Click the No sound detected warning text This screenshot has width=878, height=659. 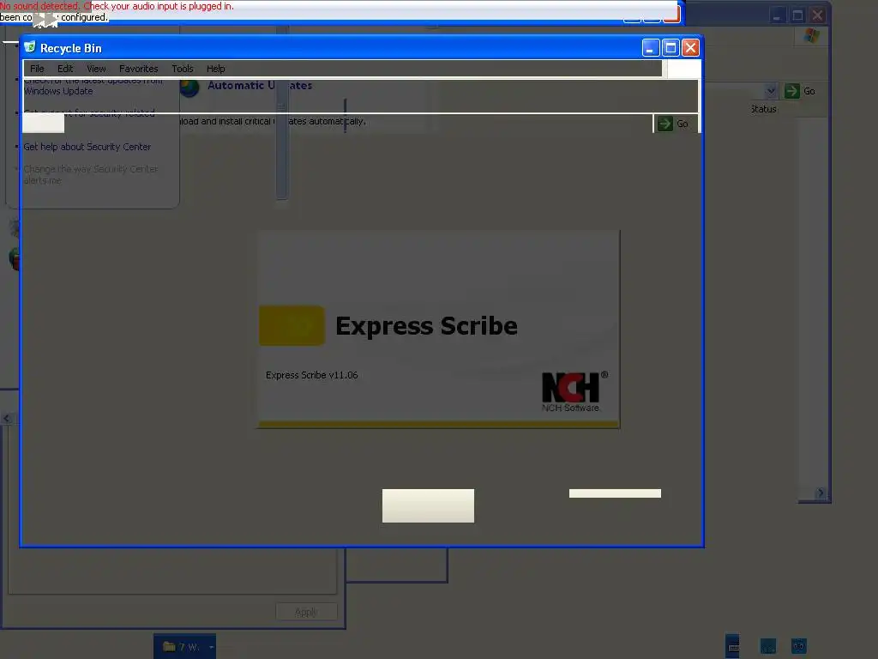pos(117,6)
